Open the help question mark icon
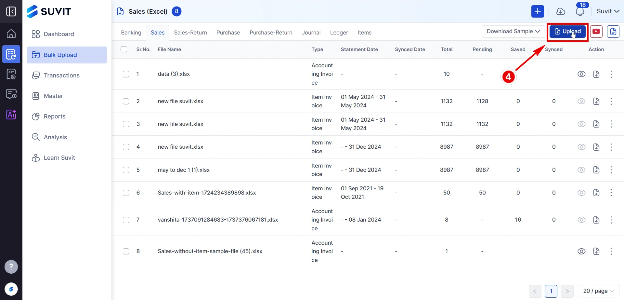624x300 pixels. 11,267
